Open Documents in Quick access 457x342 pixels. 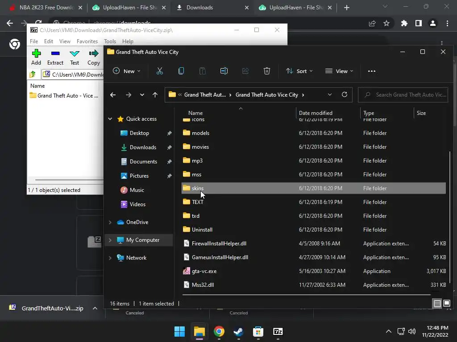click(143, 161)
